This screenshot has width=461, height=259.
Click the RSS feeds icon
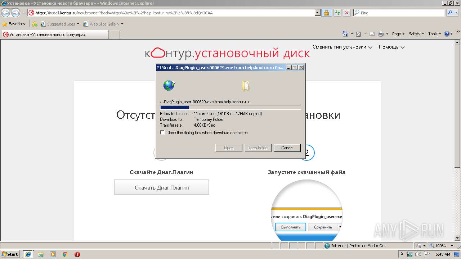coord(358,34)
